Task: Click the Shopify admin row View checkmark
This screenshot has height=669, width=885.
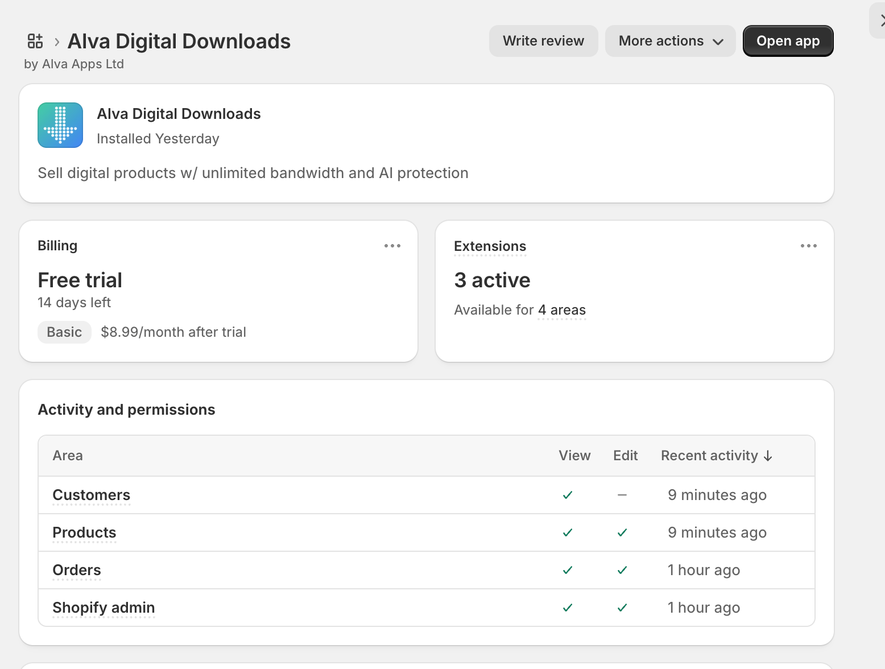Action: click(568, 608)
